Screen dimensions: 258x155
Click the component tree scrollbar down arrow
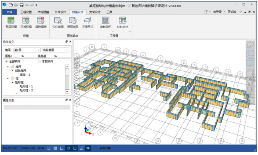click(67, 92)
